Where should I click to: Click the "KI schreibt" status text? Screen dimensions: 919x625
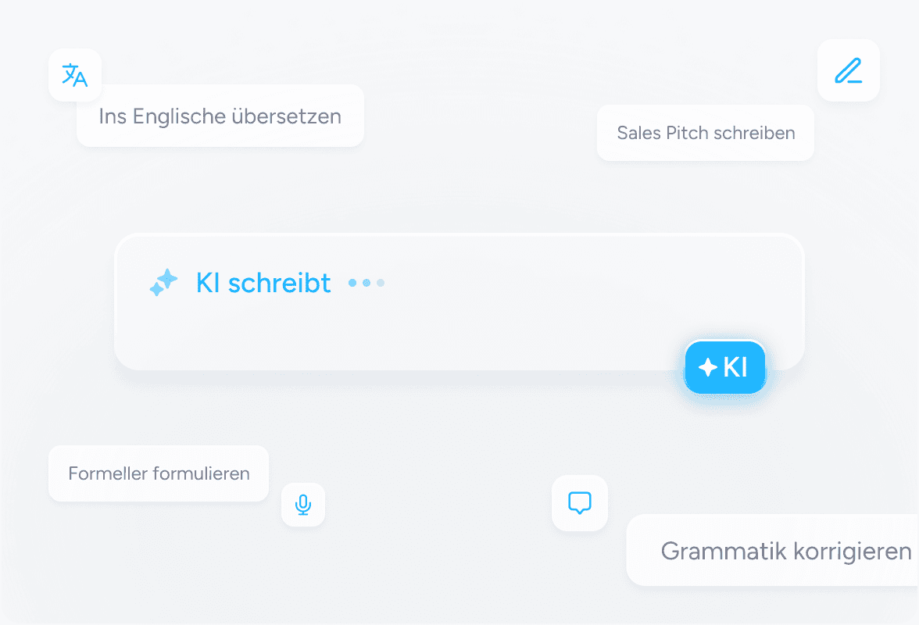pos(263,283)
